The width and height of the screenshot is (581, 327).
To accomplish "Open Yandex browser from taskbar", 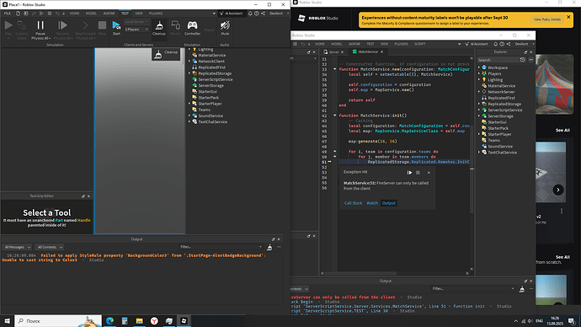I will click(x=154, y=321).
